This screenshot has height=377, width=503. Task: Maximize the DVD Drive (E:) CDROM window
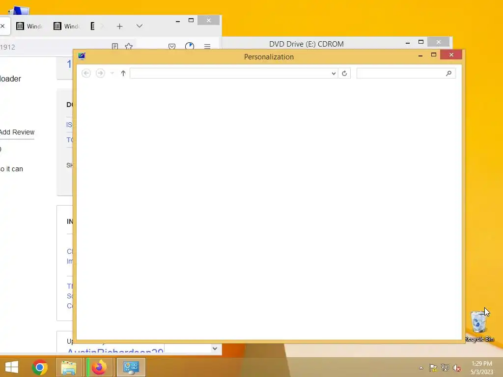coord(421,42)
